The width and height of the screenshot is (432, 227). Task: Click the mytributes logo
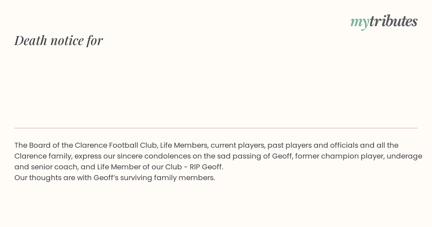coord(384,22)
